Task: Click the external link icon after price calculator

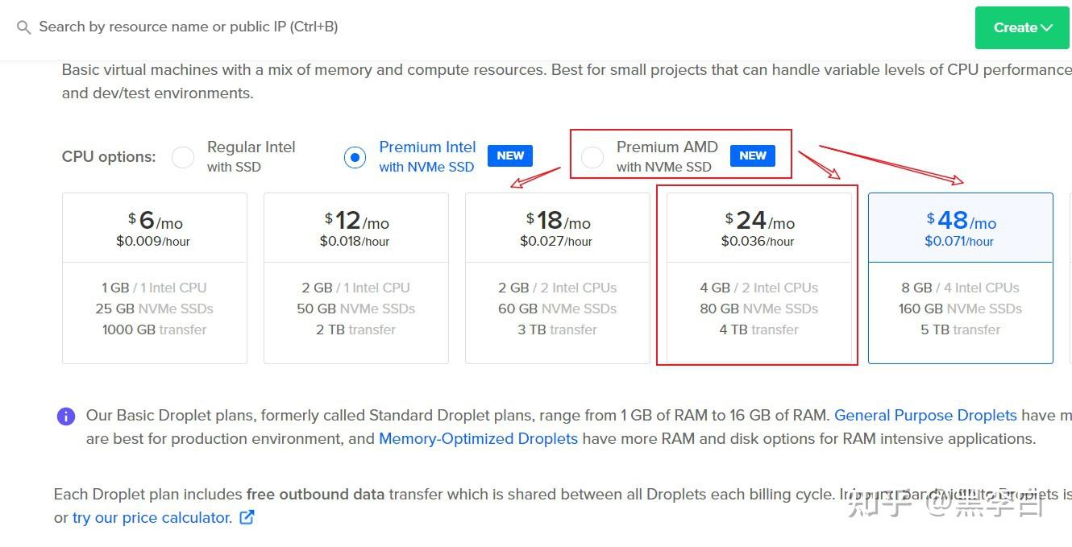Action: (x=247, y=517)
